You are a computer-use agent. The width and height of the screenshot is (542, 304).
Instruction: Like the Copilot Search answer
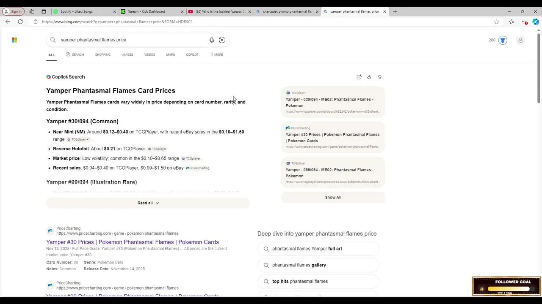tap(369, 77)
